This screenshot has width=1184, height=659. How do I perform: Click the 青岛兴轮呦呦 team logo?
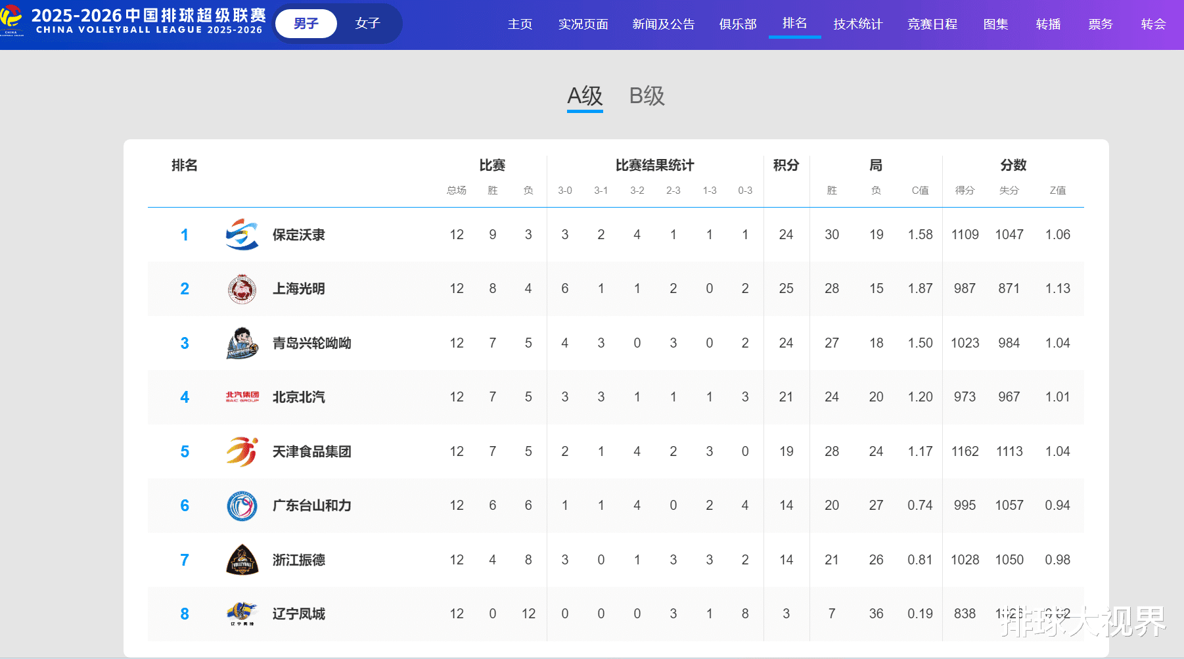[x=242, y=343]
